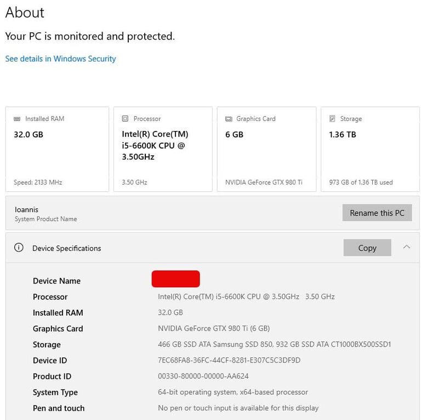This screenshot has height=420, width=421.
Task: Click the Device Specifications info icon
Action: click(x=19, y=247)
